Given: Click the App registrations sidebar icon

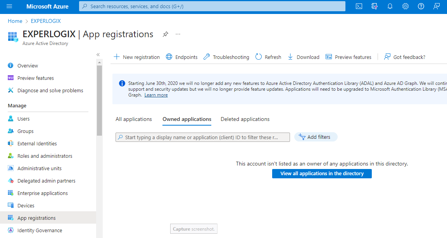Looking at the screenshot, I should (x=10, y=218).
